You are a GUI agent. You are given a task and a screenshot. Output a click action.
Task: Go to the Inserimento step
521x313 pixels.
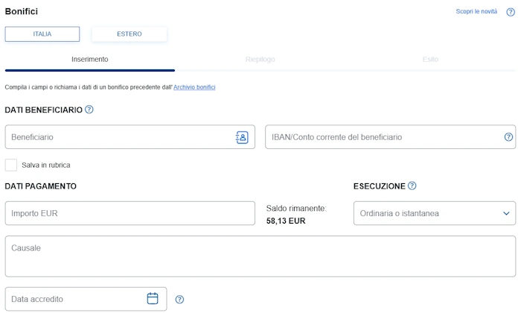[x=90, y=59]
